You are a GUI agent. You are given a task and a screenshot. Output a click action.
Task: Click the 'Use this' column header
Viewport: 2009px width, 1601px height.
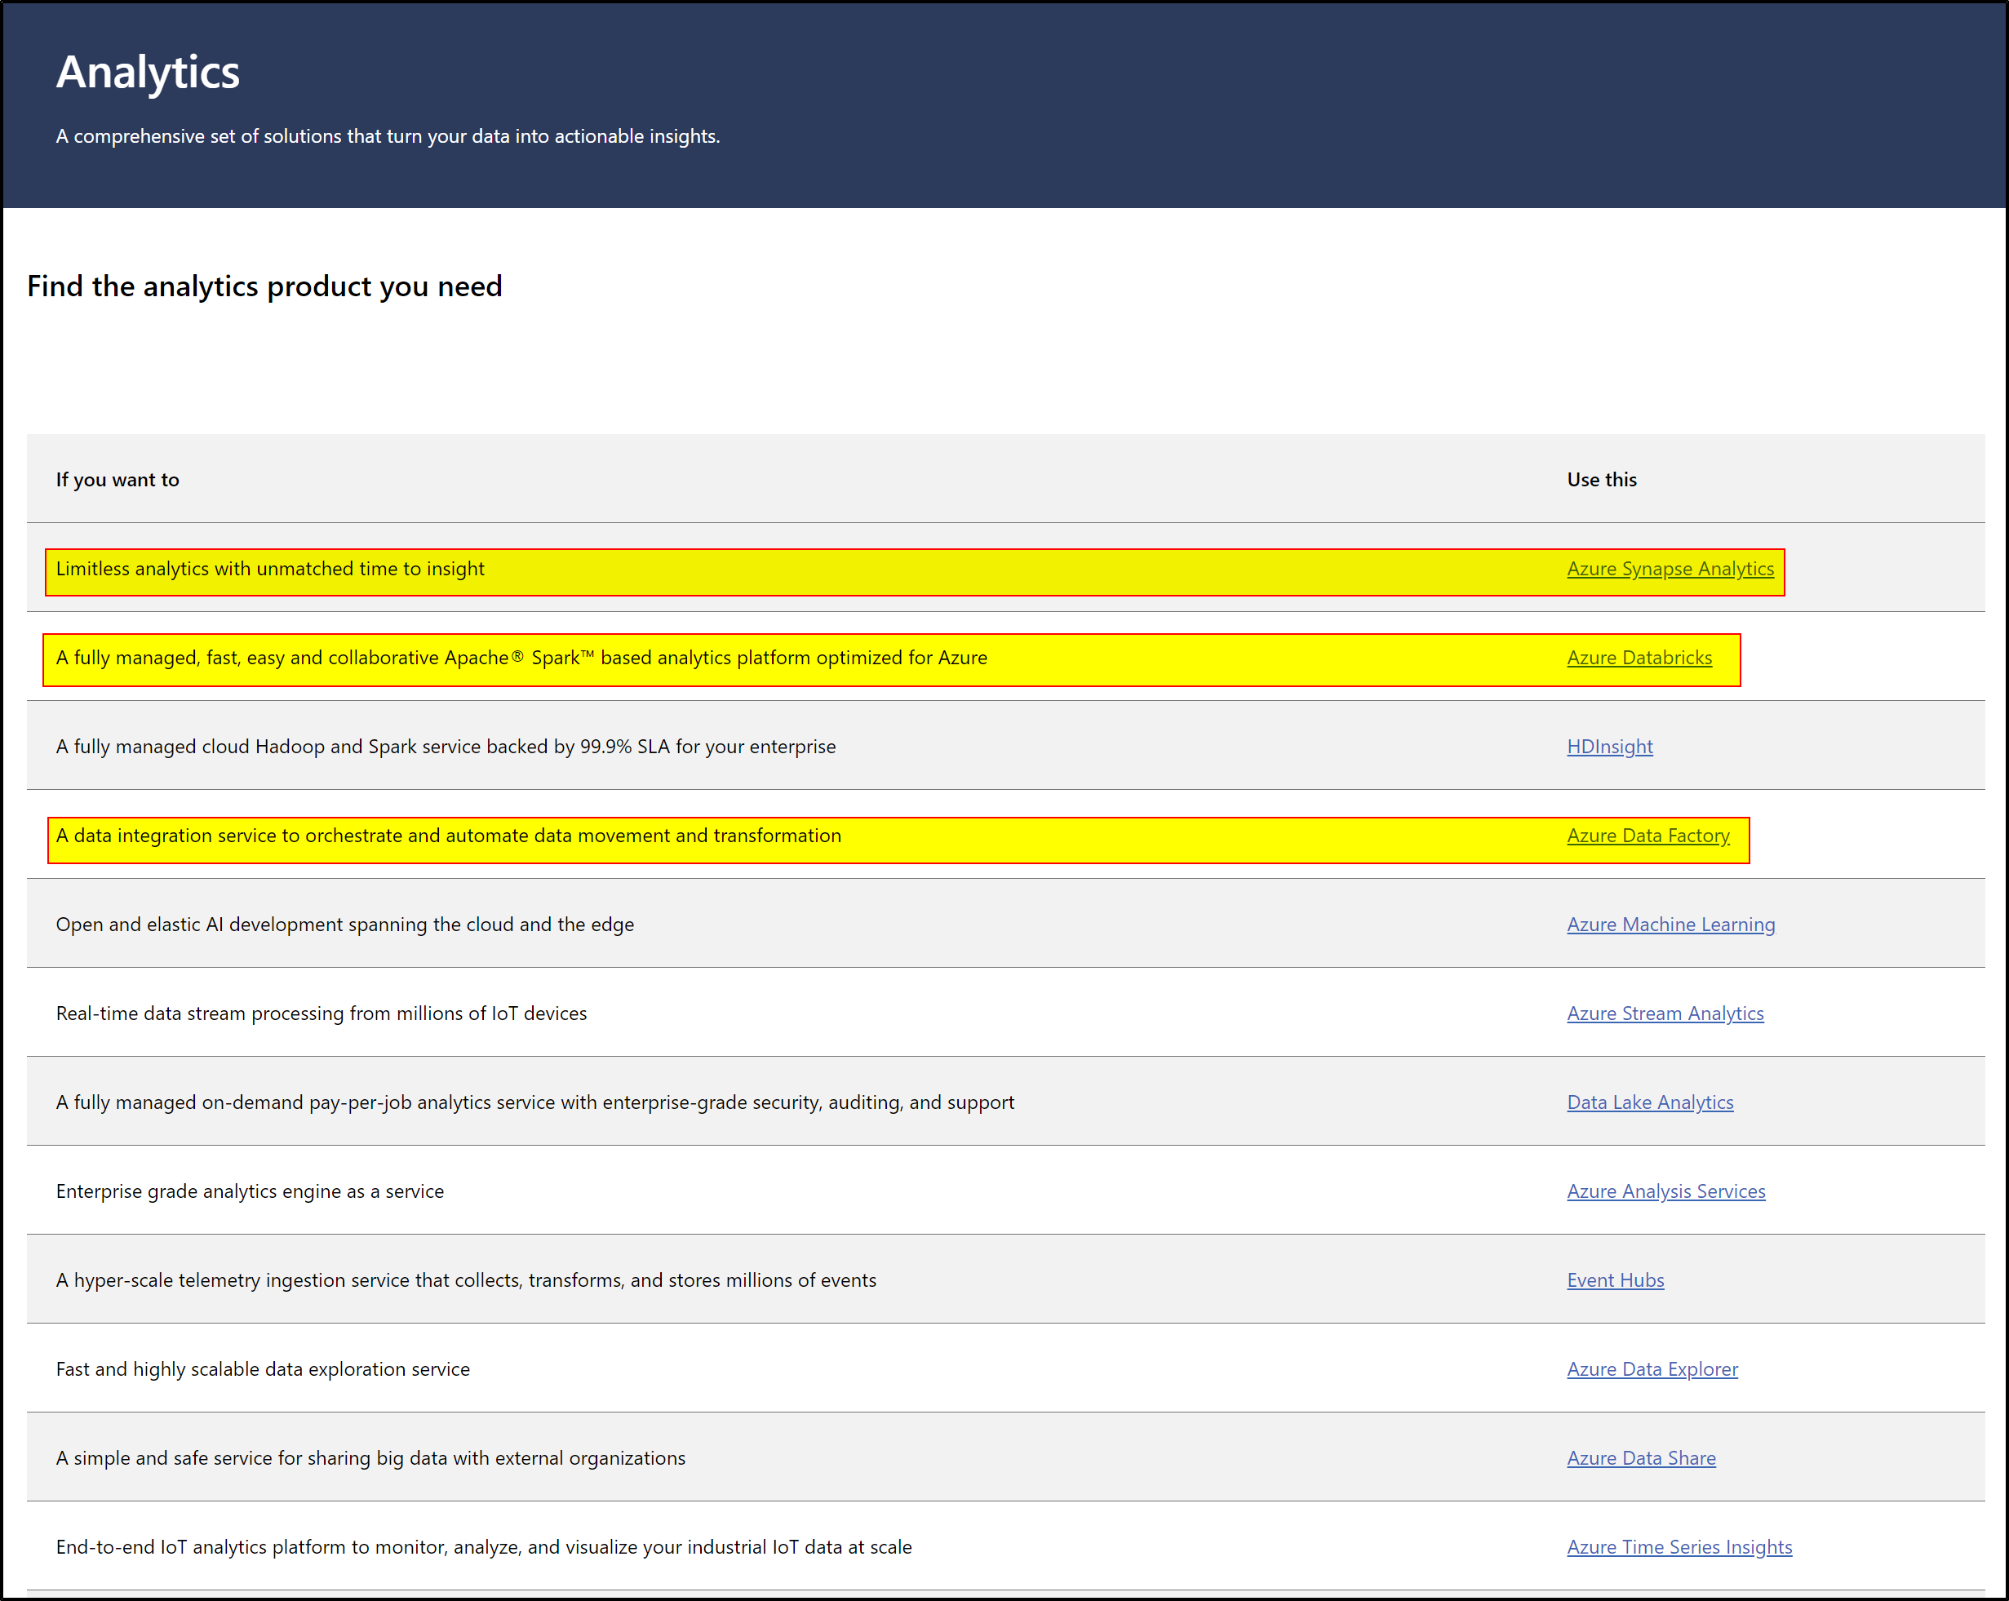1601,480
